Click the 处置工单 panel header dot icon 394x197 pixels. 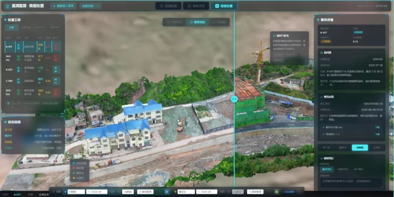[5, 20]
